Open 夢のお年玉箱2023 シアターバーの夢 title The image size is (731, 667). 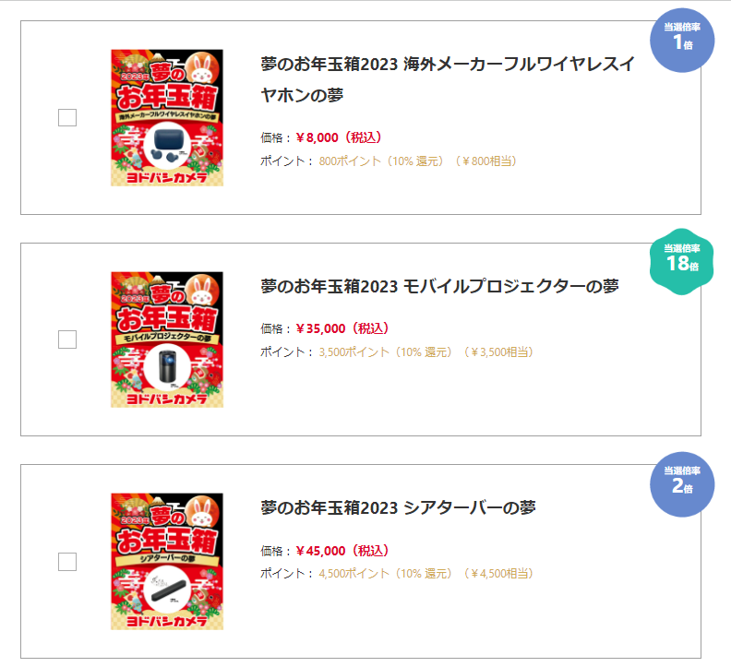399,508
